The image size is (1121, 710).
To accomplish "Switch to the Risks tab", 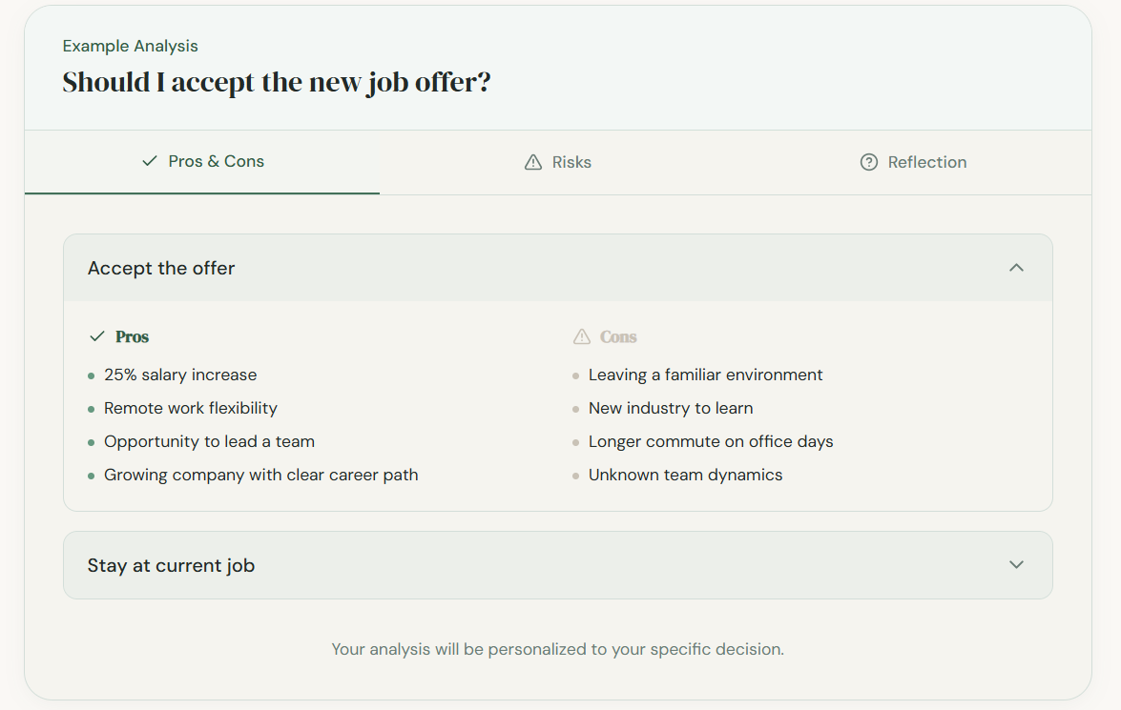I will (557, 161).
